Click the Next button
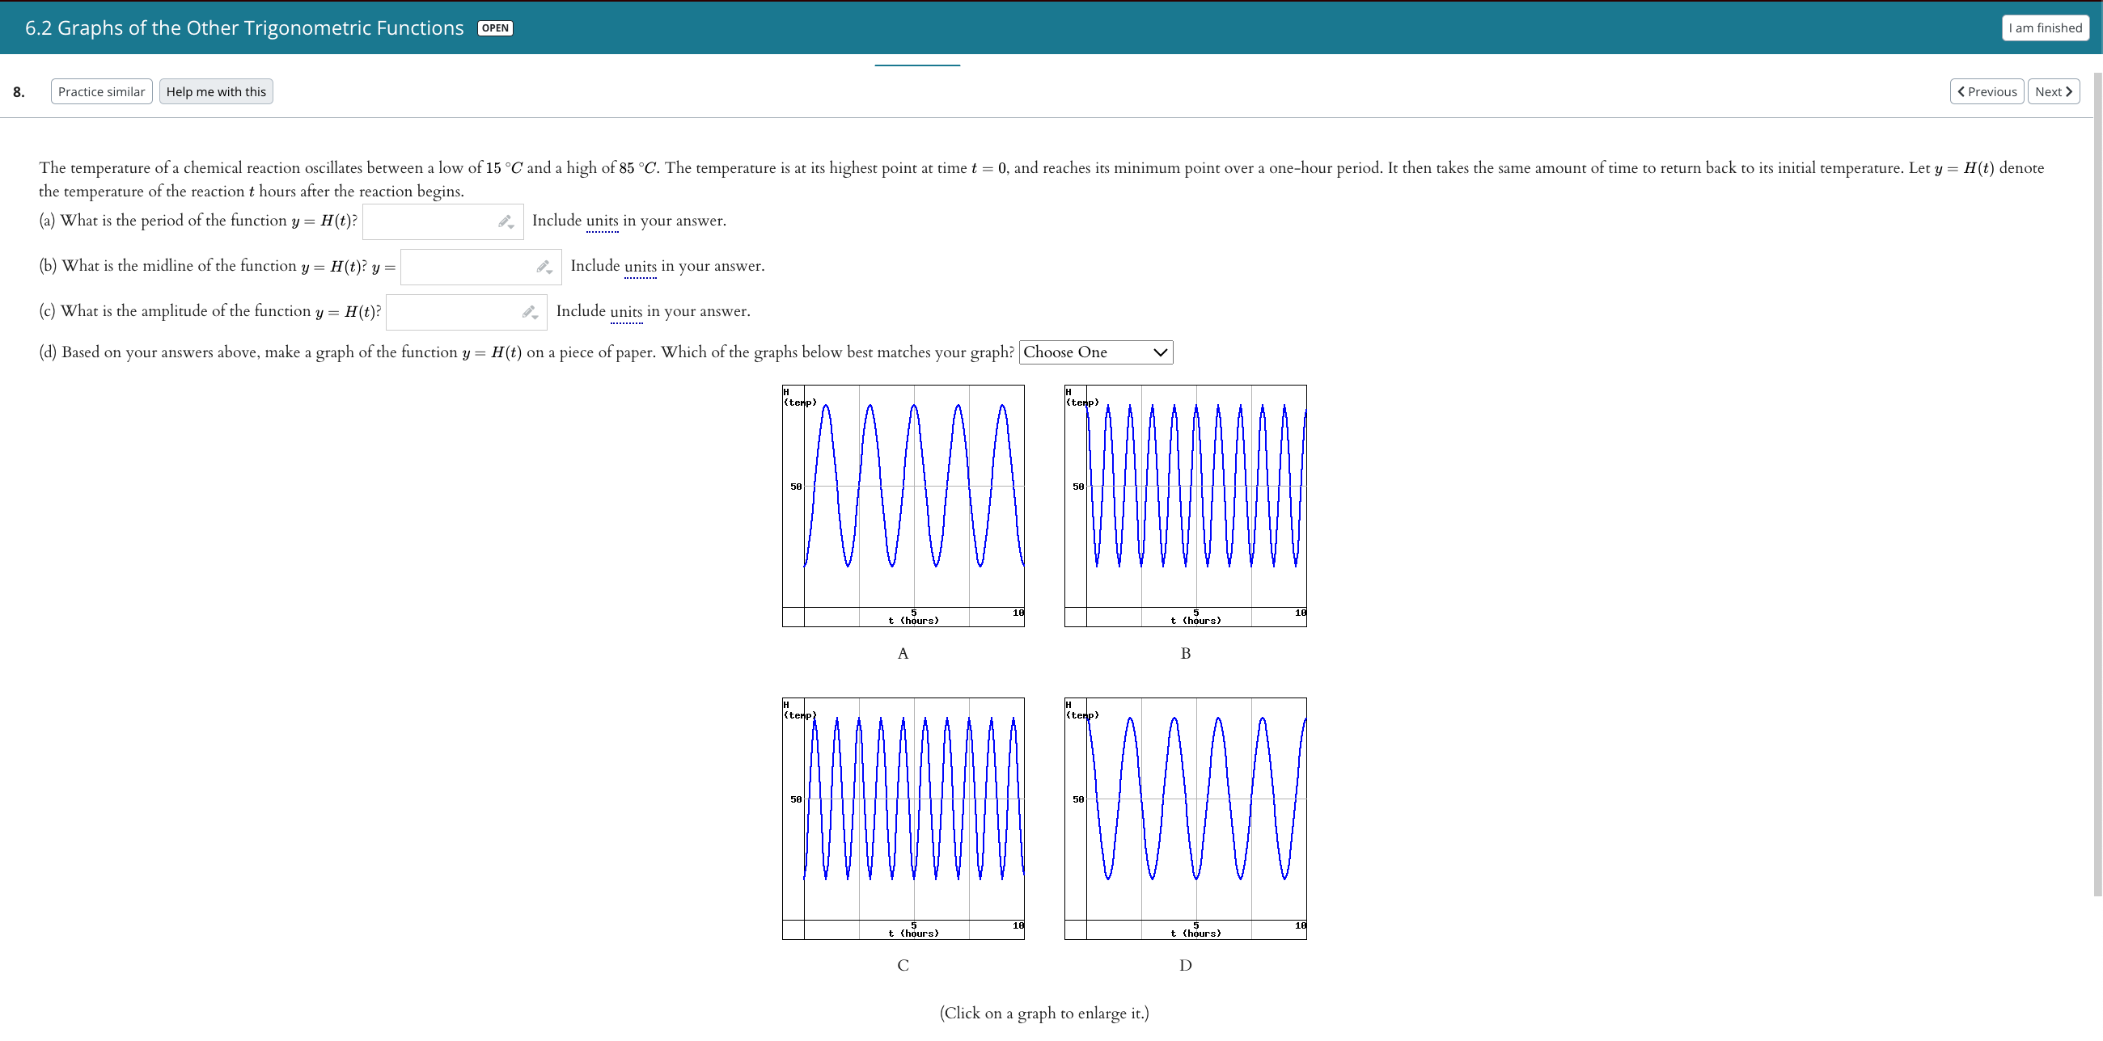 pos(2054,91)
